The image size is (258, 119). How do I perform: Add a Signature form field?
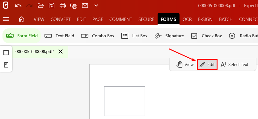(x=169, y=36)
